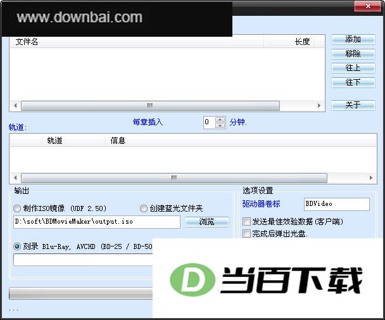Decrease chapter minutes with down arrow
Screen dimensions: 385x320
coord(220,125)
